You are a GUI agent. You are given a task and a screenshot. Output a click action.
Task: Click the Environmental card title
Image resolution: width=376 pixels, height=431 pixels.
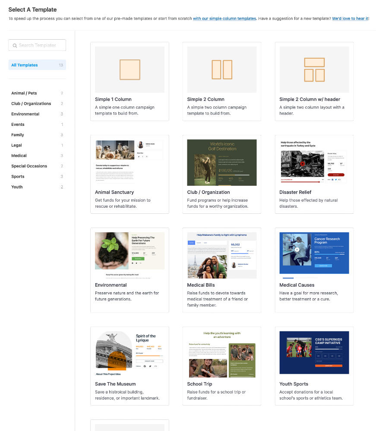(x=111, y=285)
